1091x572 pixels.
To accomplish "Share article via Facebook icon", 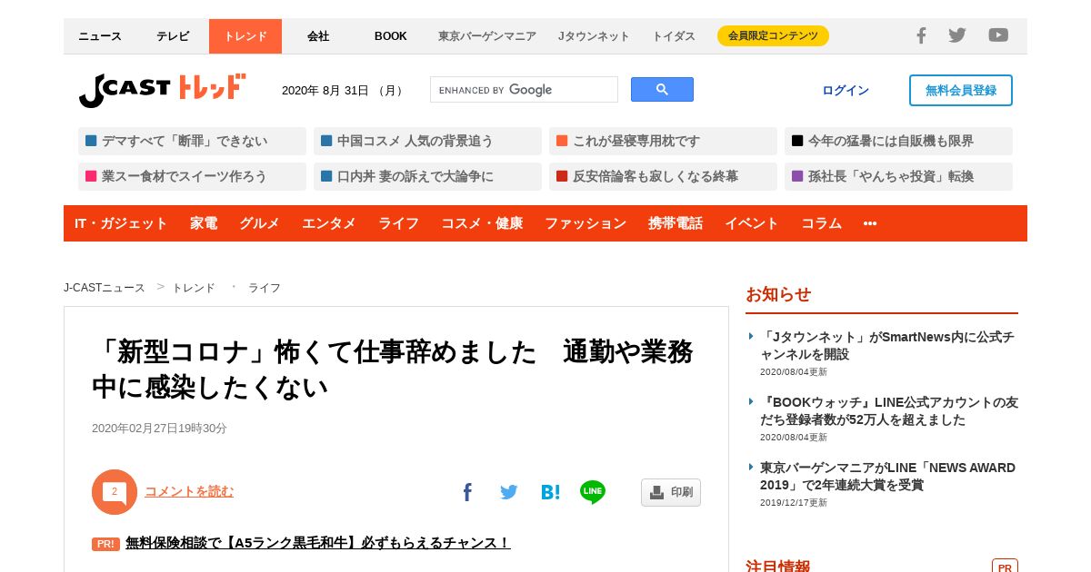I will point(467,492).
